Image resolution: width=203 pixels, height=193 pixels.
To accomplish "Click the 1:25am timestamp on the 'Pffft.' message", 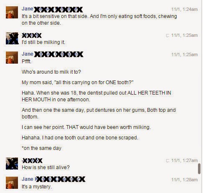I will 184,54.
